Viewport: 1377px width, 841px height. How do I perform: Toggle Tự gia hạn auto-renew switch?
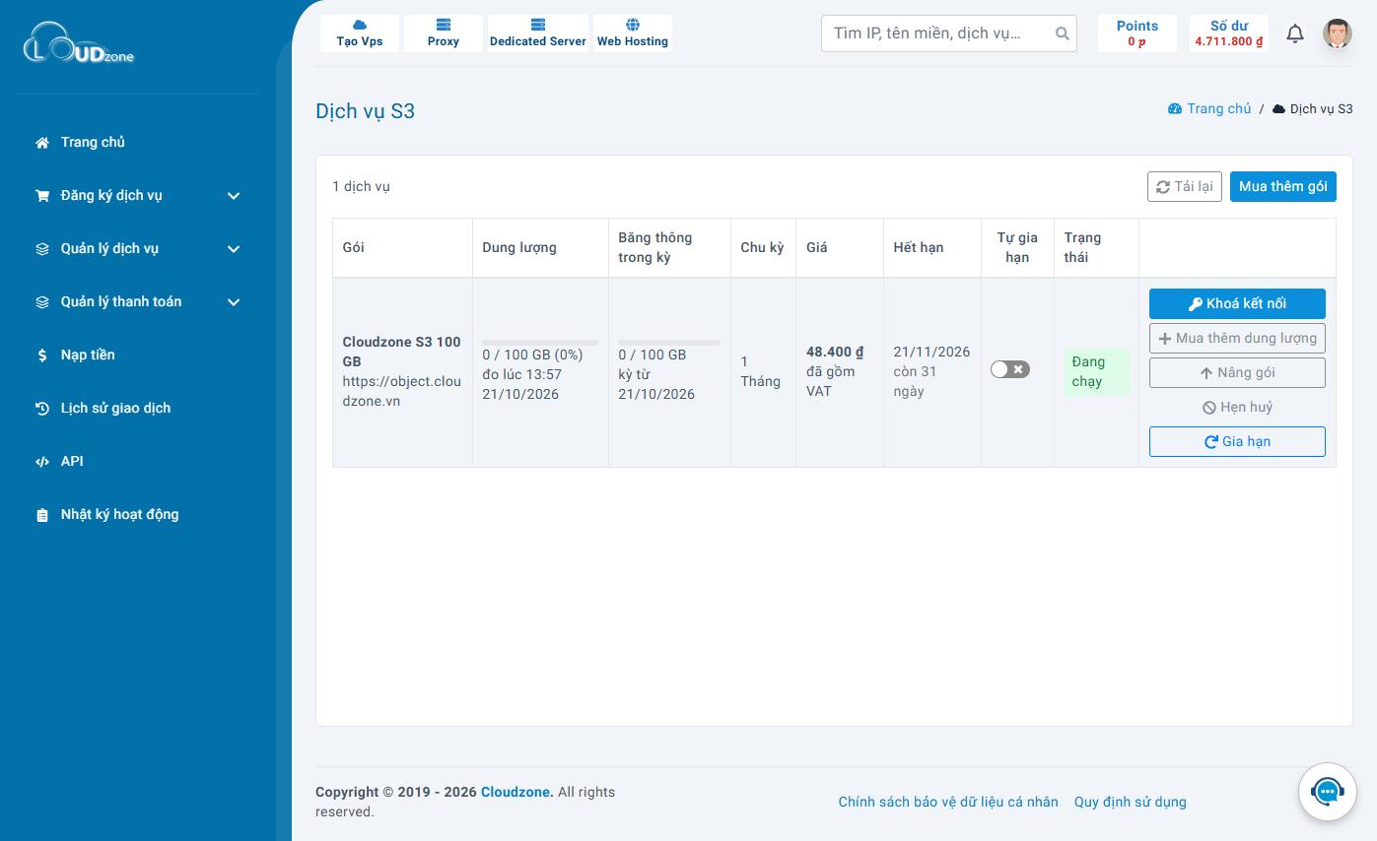[x=1010, y=369]
